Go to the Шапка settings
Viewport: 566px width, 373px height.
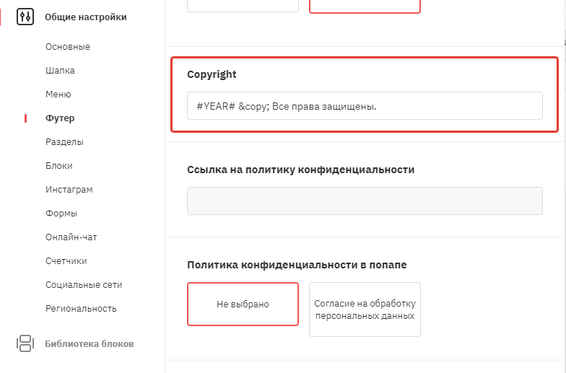click(60, 71)
